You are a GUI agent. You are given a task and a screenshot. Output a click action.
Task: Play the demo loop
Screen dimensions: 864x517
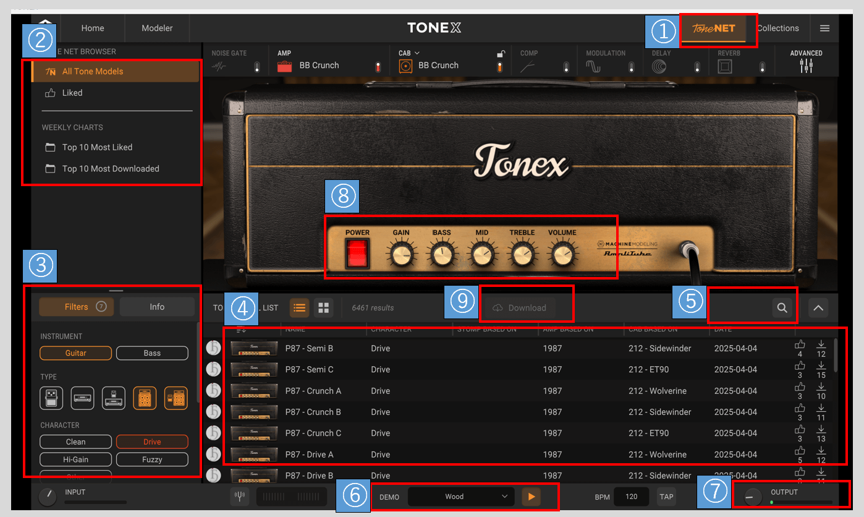531,497
